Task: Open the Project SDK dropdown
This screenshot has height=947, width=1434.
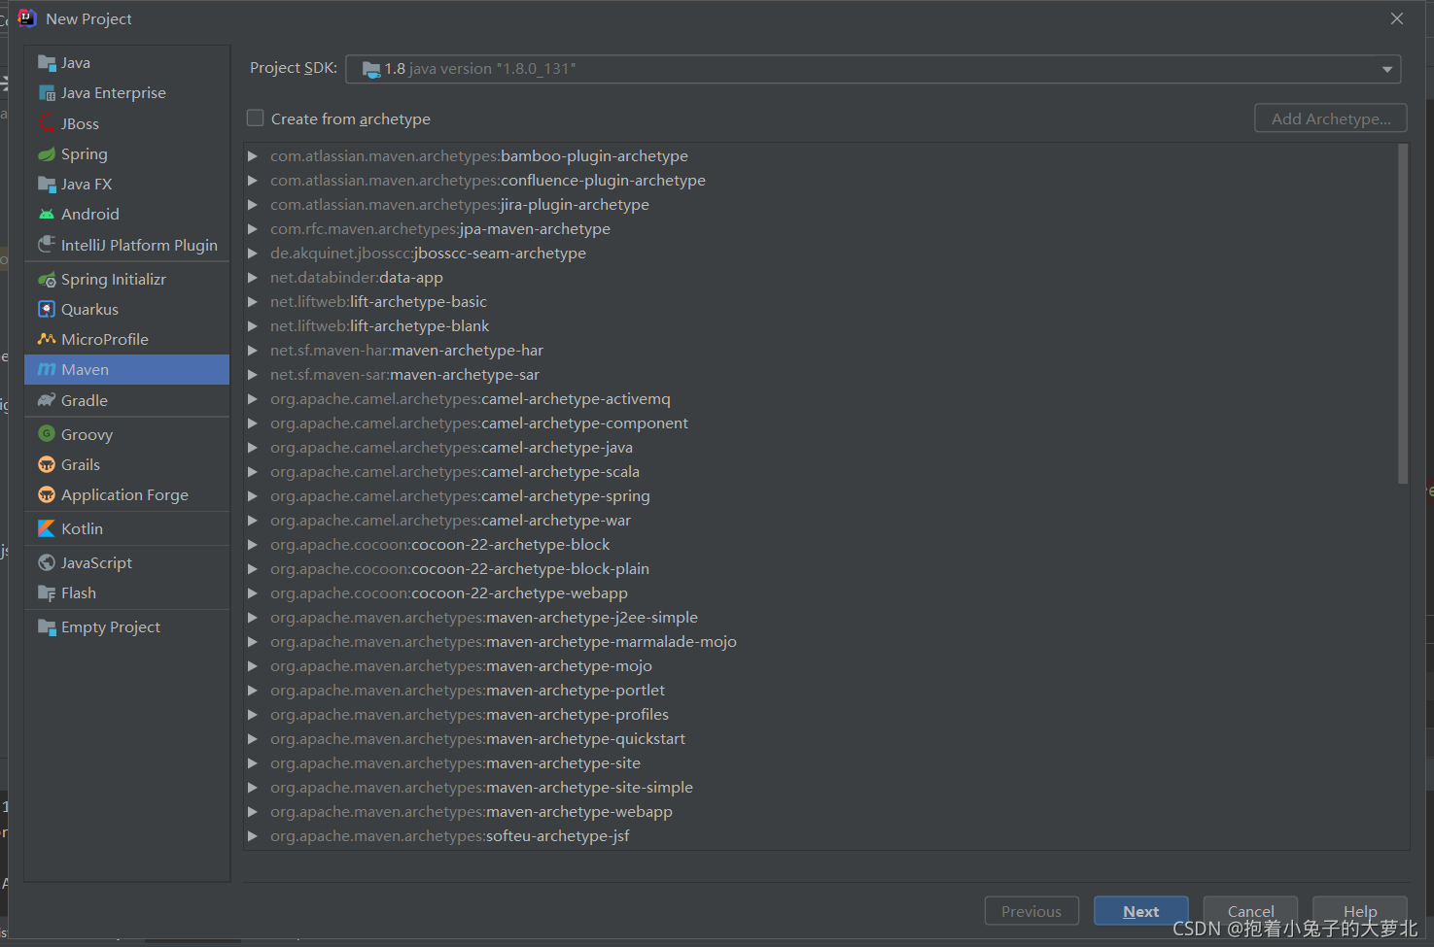Action: tap(873, 69)
